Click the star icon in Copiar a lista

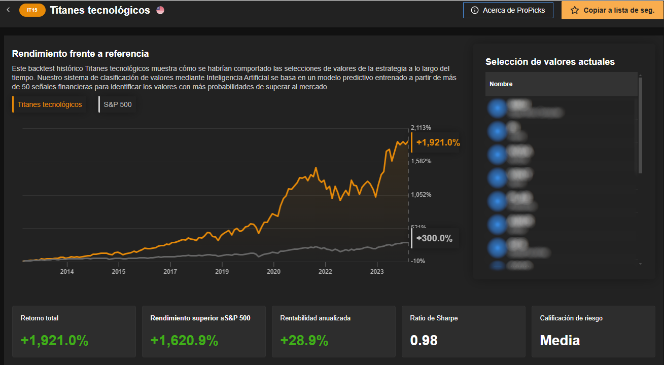click(x=575, y=10)
